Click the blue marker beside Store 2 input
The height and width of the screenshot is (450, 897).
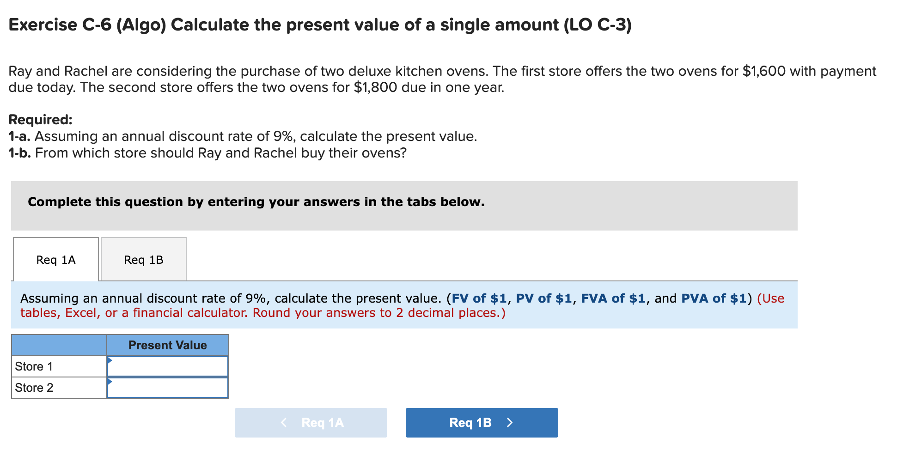tap(110, 382)
